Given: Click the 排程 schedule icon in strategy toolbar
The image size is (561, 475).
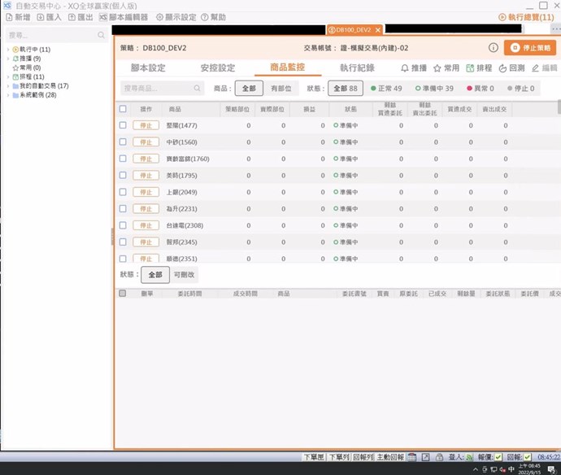Looking at the screenshot, I should (470, 68).
